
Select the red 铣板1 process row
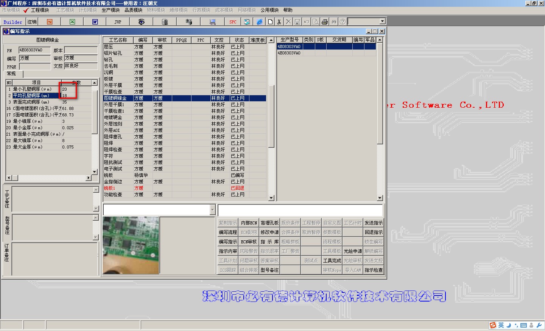click(x=185, y=188)
